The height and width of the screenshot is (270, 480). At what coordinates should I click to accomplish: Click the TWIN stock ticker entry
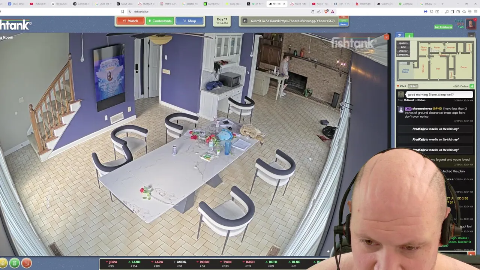[x=226, y=264]
